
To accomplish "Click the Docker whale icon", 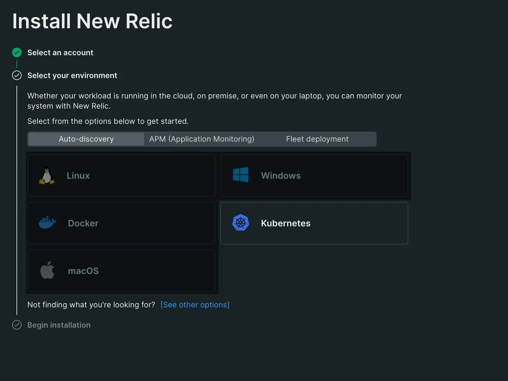I will click(x=47, y=223).
